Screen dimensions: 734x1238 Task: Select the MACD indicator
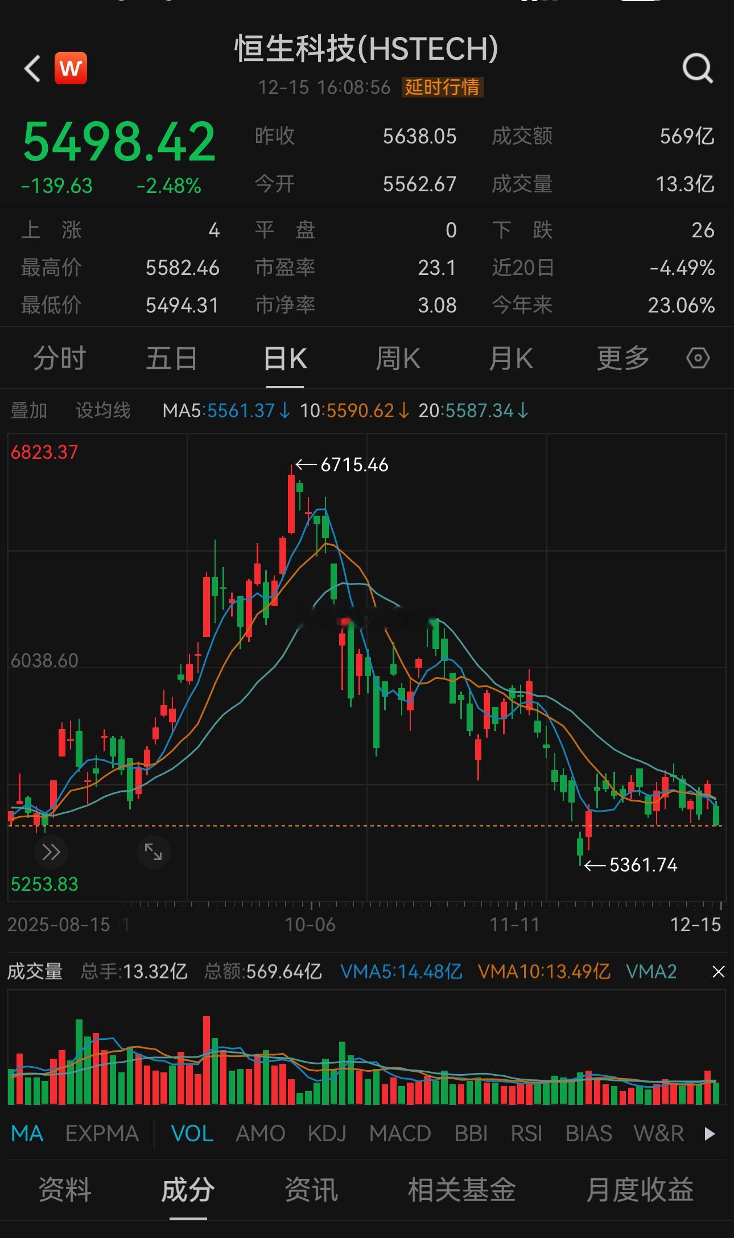coord(400,1133)
